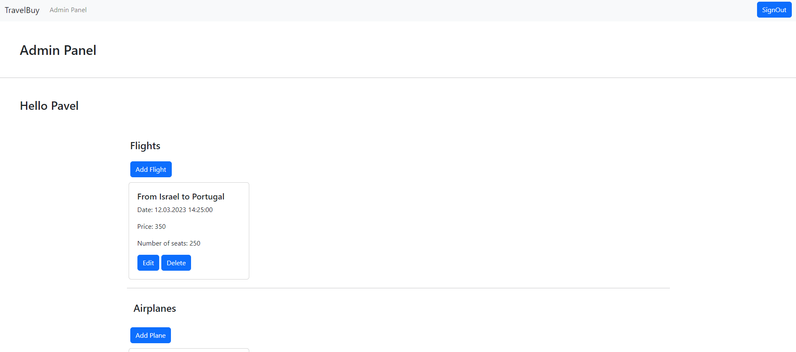Click the Date text on the flight card
This screenshot has width=796, height=352.
175,210
